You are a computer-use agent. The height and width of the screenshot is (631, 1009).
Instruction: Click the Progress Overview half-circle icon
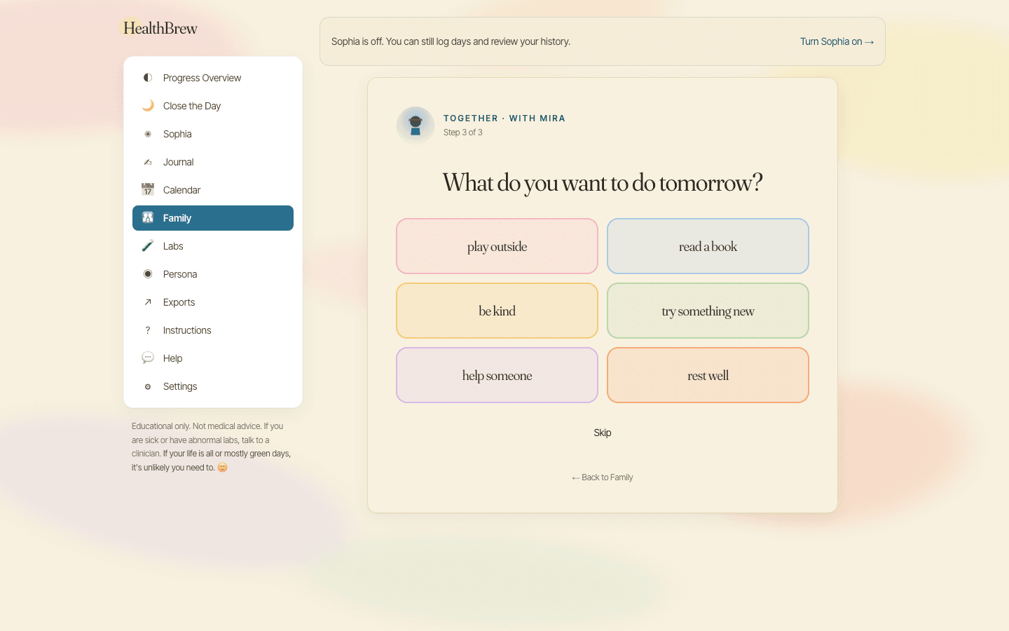point(148,78)
